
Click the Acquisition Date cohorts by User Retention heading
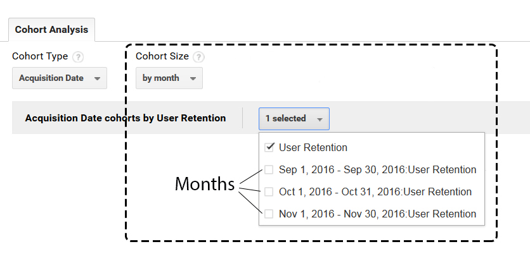[126, 118]
